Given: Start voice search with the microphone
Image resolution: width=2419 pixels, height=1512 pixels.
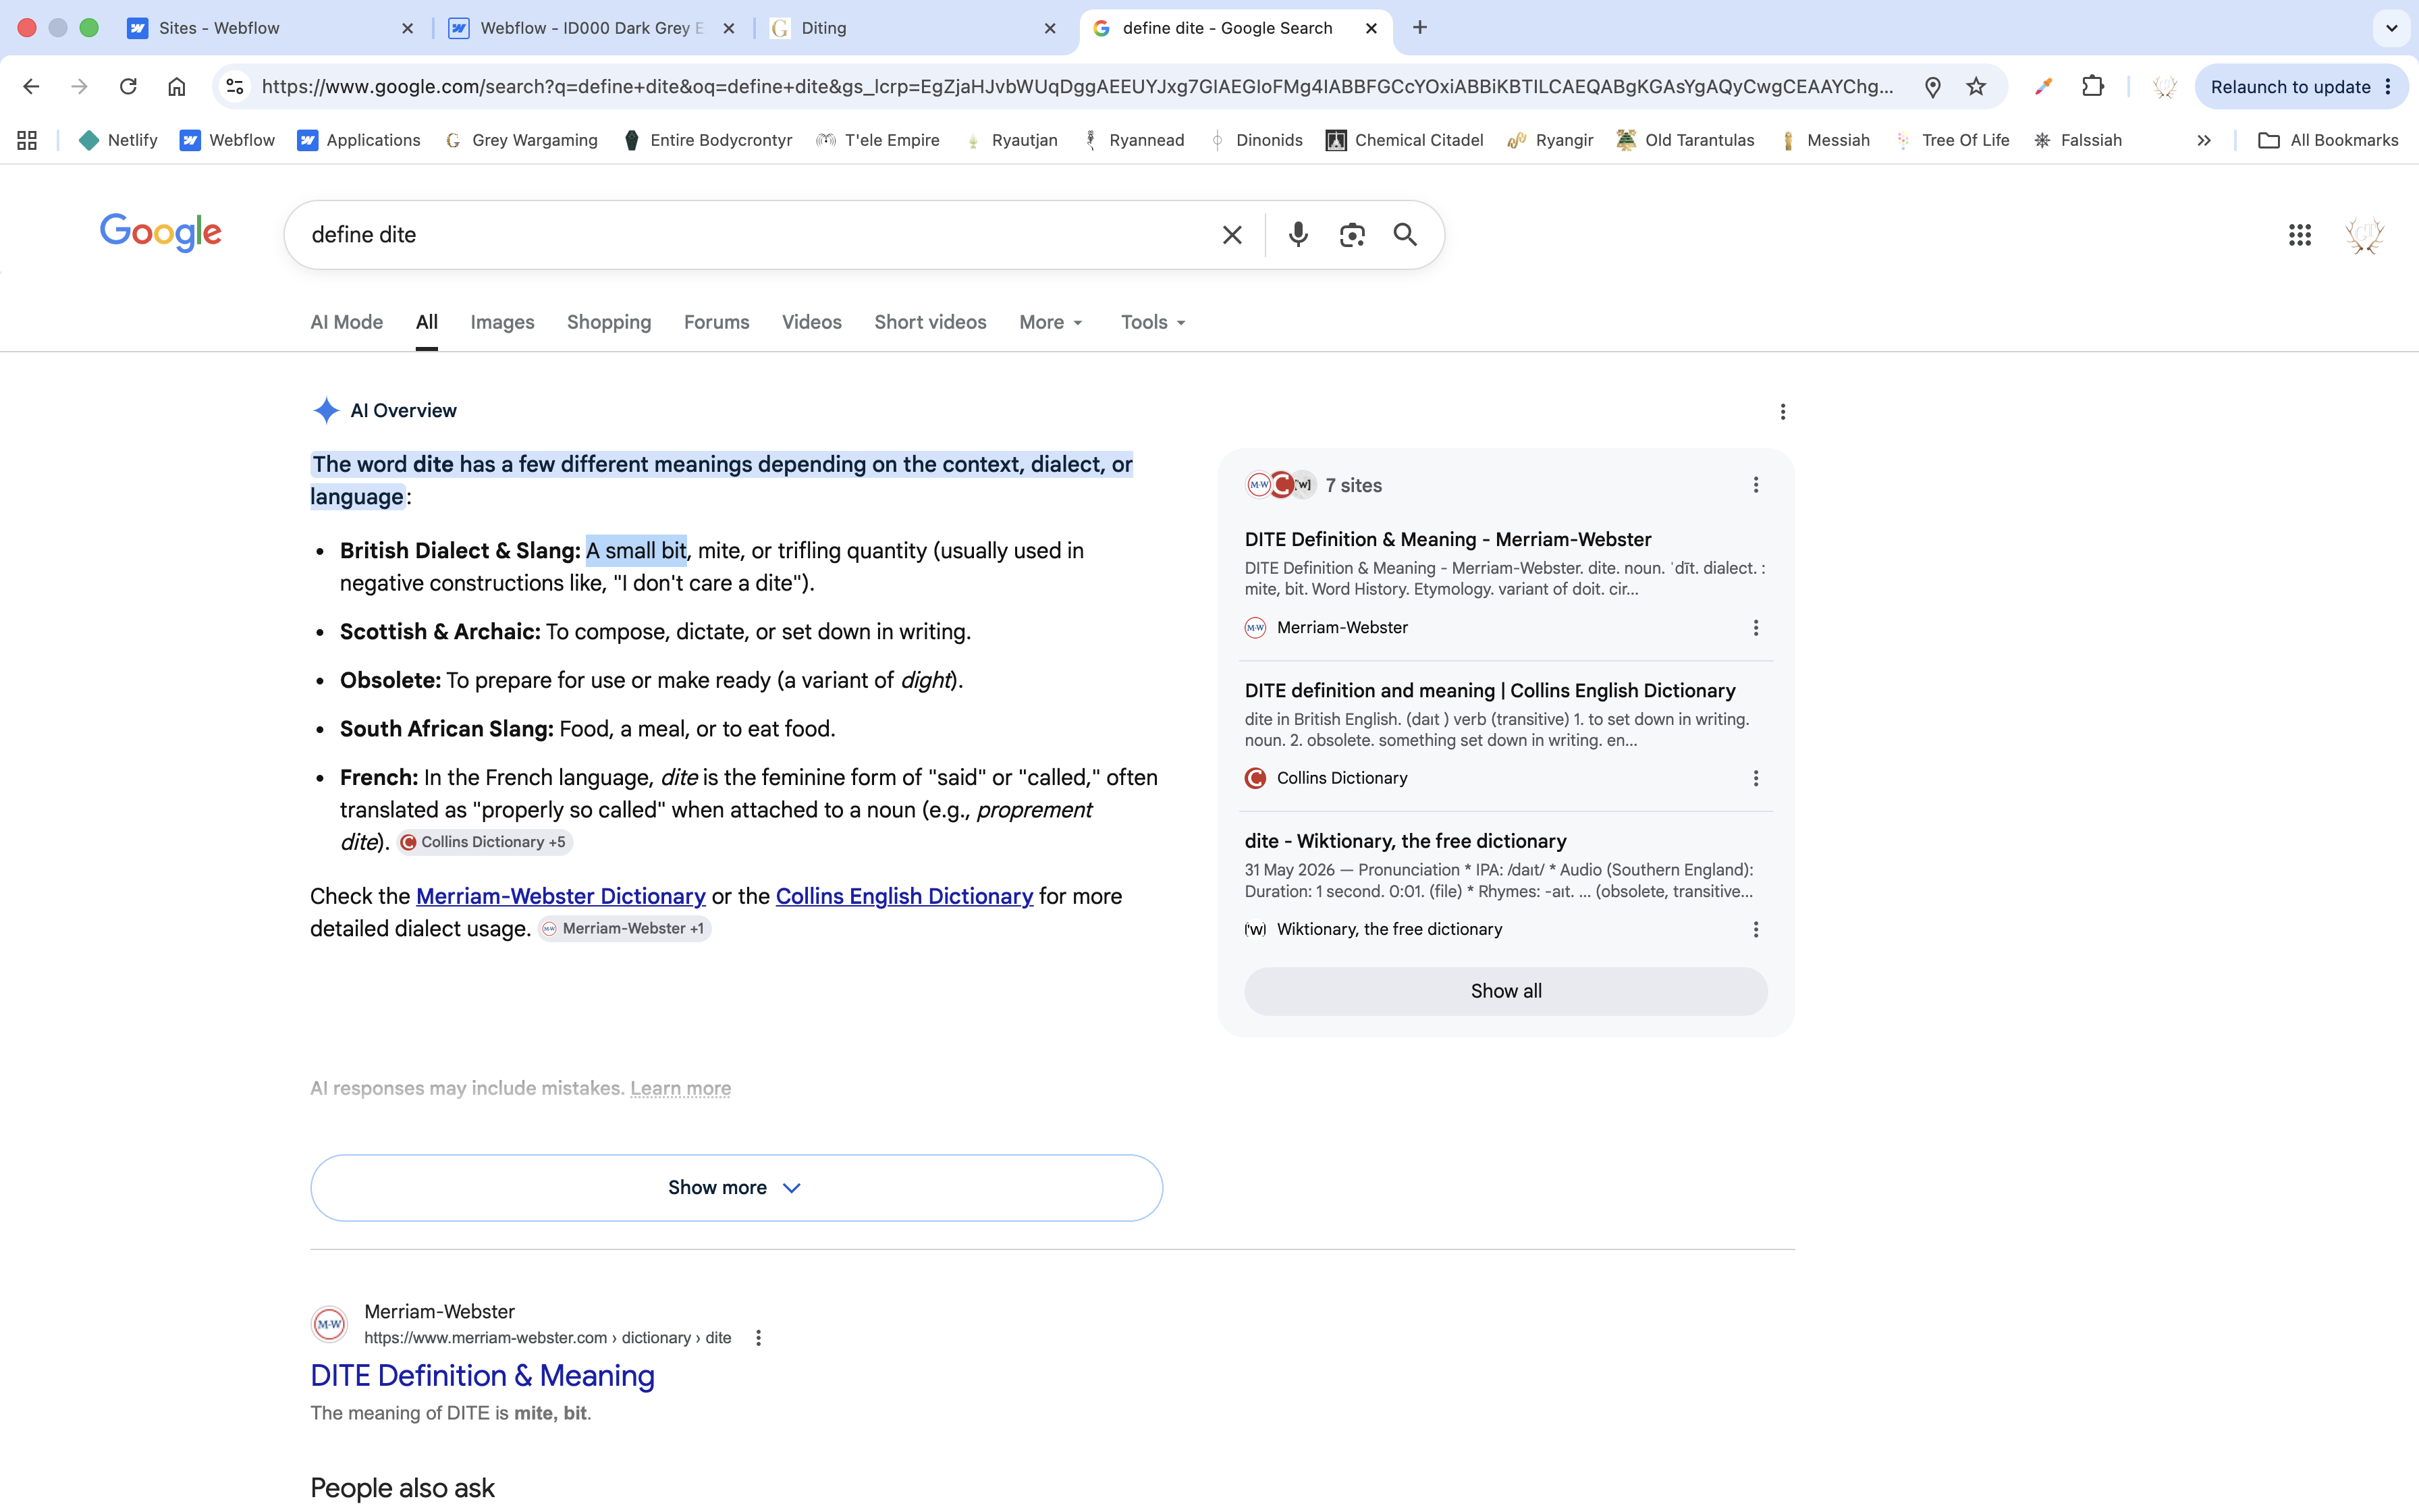Looking at the screenshot, I should coord(1297,235).
